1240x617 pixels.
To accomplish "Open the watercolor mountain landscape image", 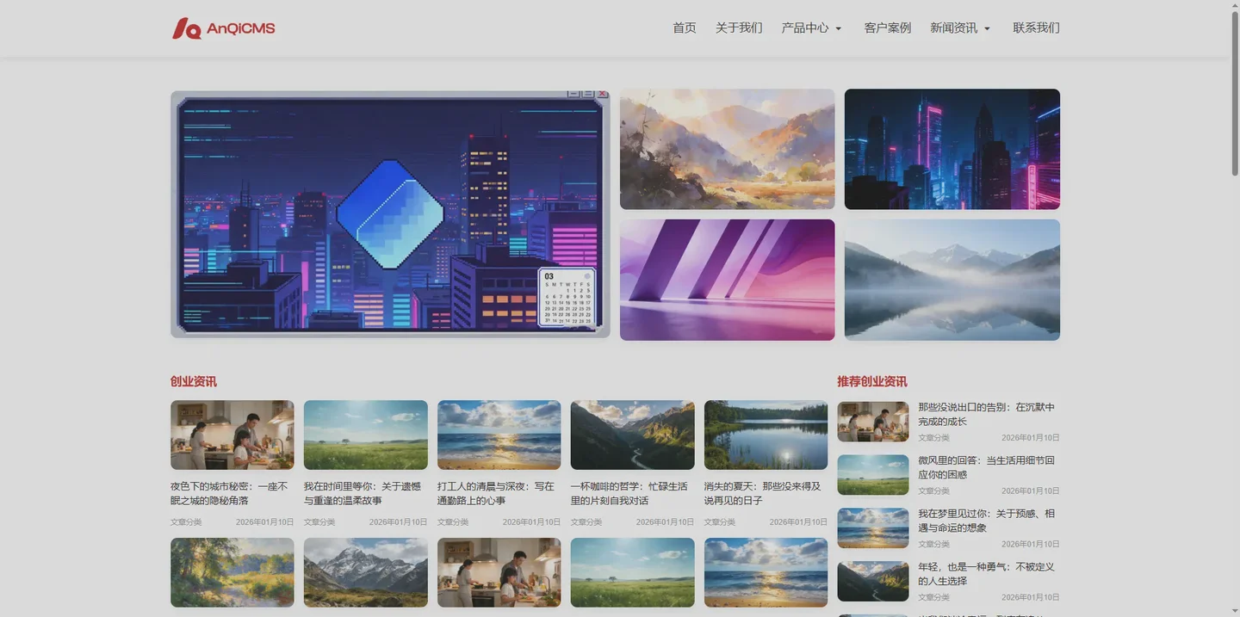I will (x=727, y=149).
